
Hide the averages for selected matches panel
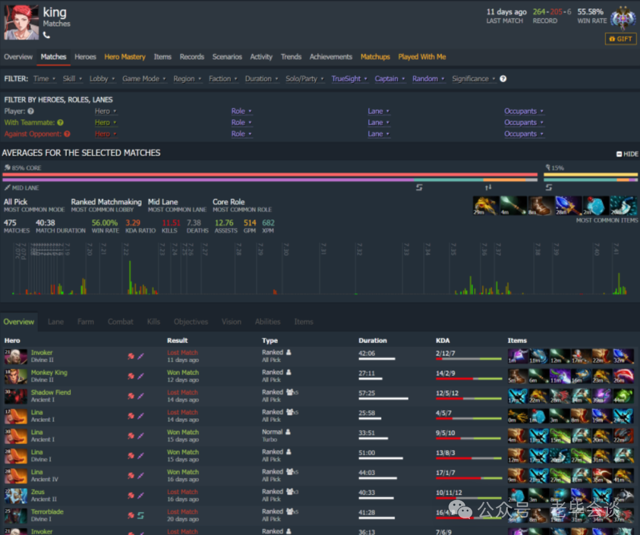(627, 154)
